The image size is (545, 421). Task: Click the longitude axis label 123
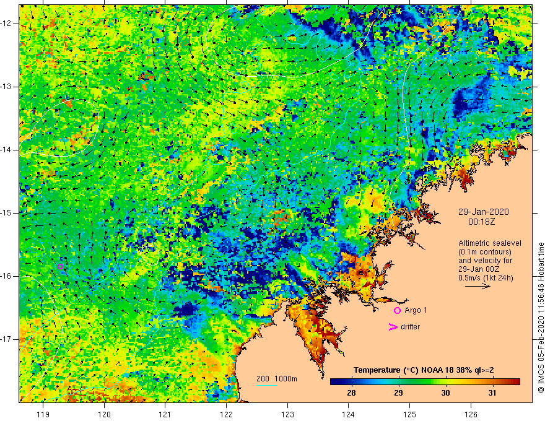pyautogui.click(x=287, y=414)
